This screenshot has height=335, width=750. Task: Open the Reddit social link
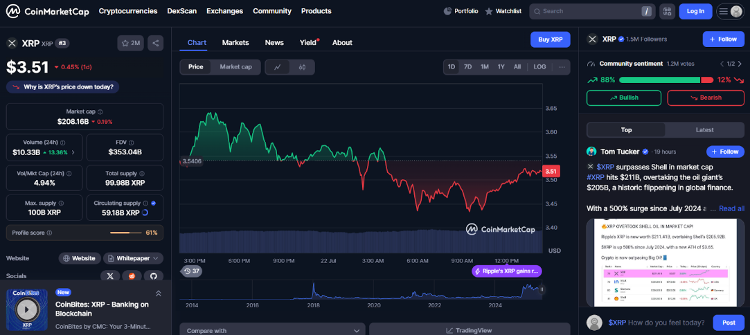click(x=132, y=275)
